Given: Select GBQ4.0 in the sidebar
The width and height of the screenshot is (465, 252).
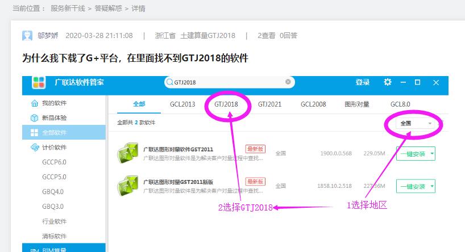Looking at the screenshot, I should [x=53, y=192].
